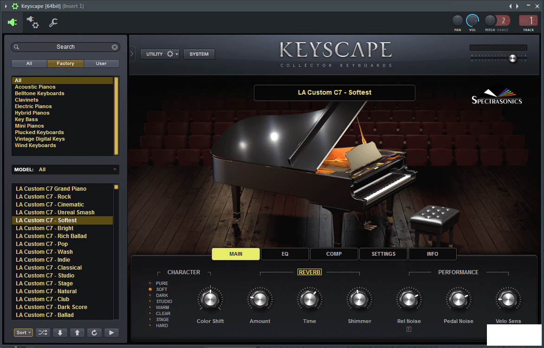Switch to the MAIN tab
Viewport: 544px width, 348px height.
(x=236, y=254)
